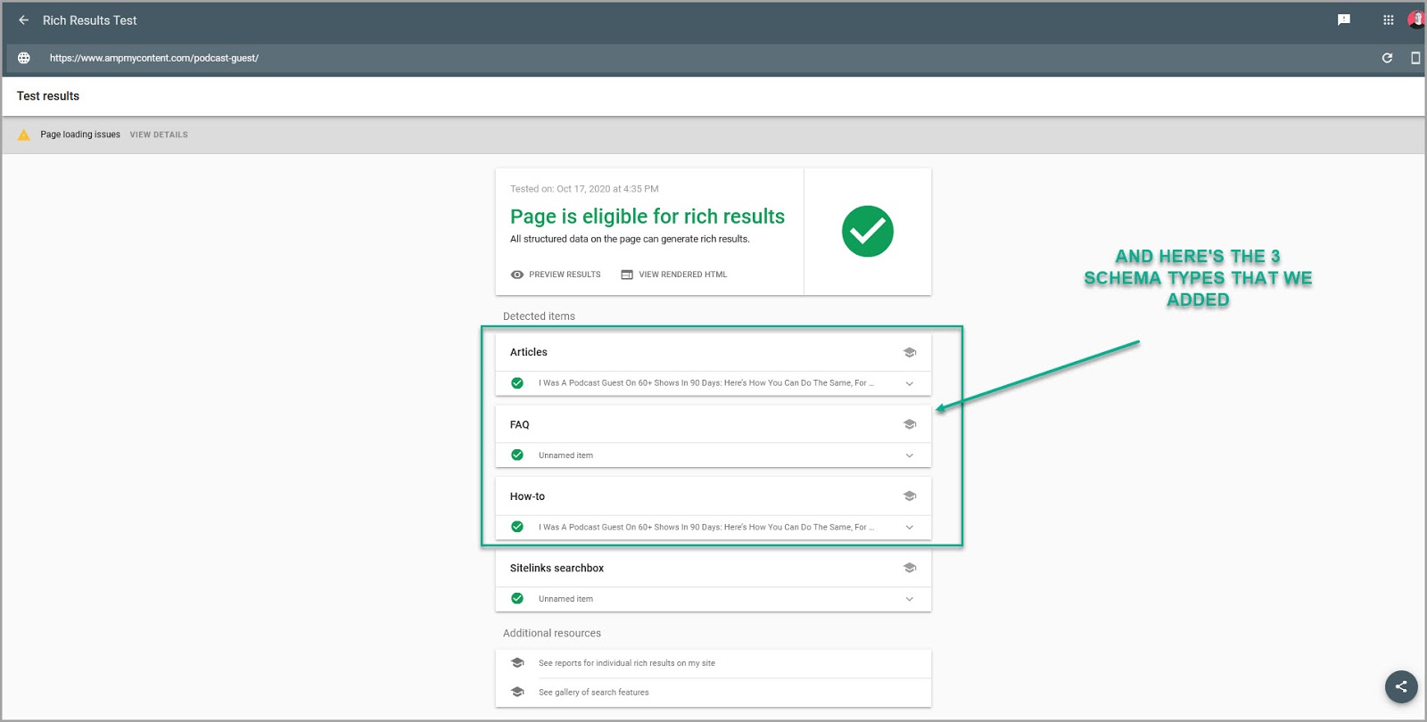Expand the FAQ Unnamed item chevron
The image size is (1427, 722).
909,455
